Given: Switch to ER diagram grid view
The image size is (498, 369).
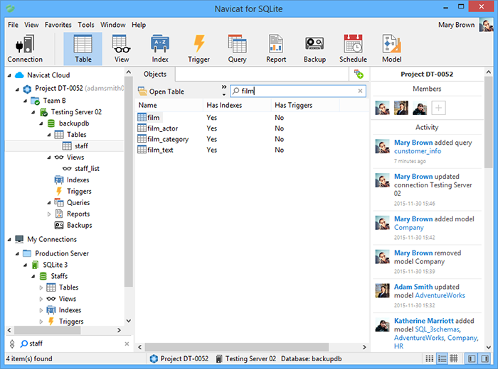Looking at the screenshot, I should 454,358.
